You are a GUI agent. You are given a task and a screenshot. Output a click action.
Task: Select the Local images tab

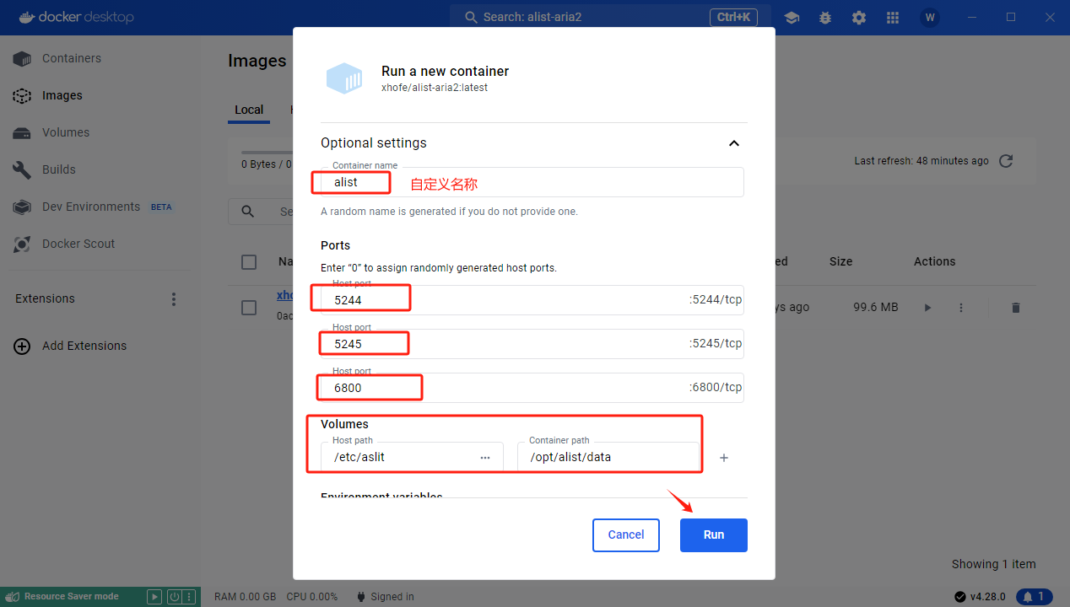coord(248,110)
